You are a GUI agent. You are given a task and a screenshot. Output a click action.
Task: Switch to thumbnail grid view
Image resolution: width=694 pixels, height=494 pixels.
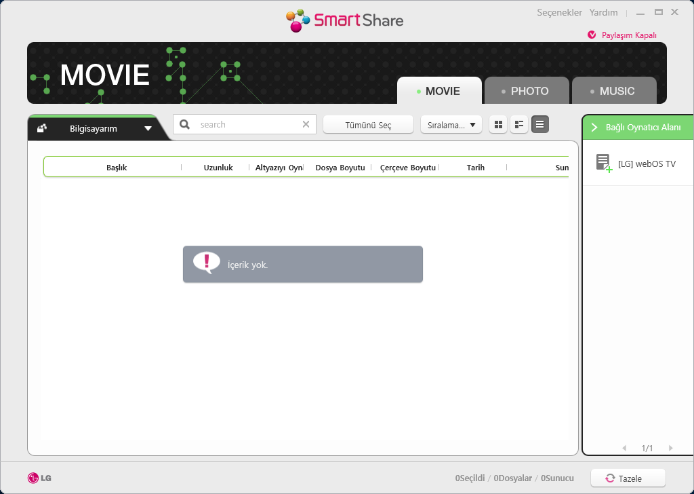click(498, 124)
